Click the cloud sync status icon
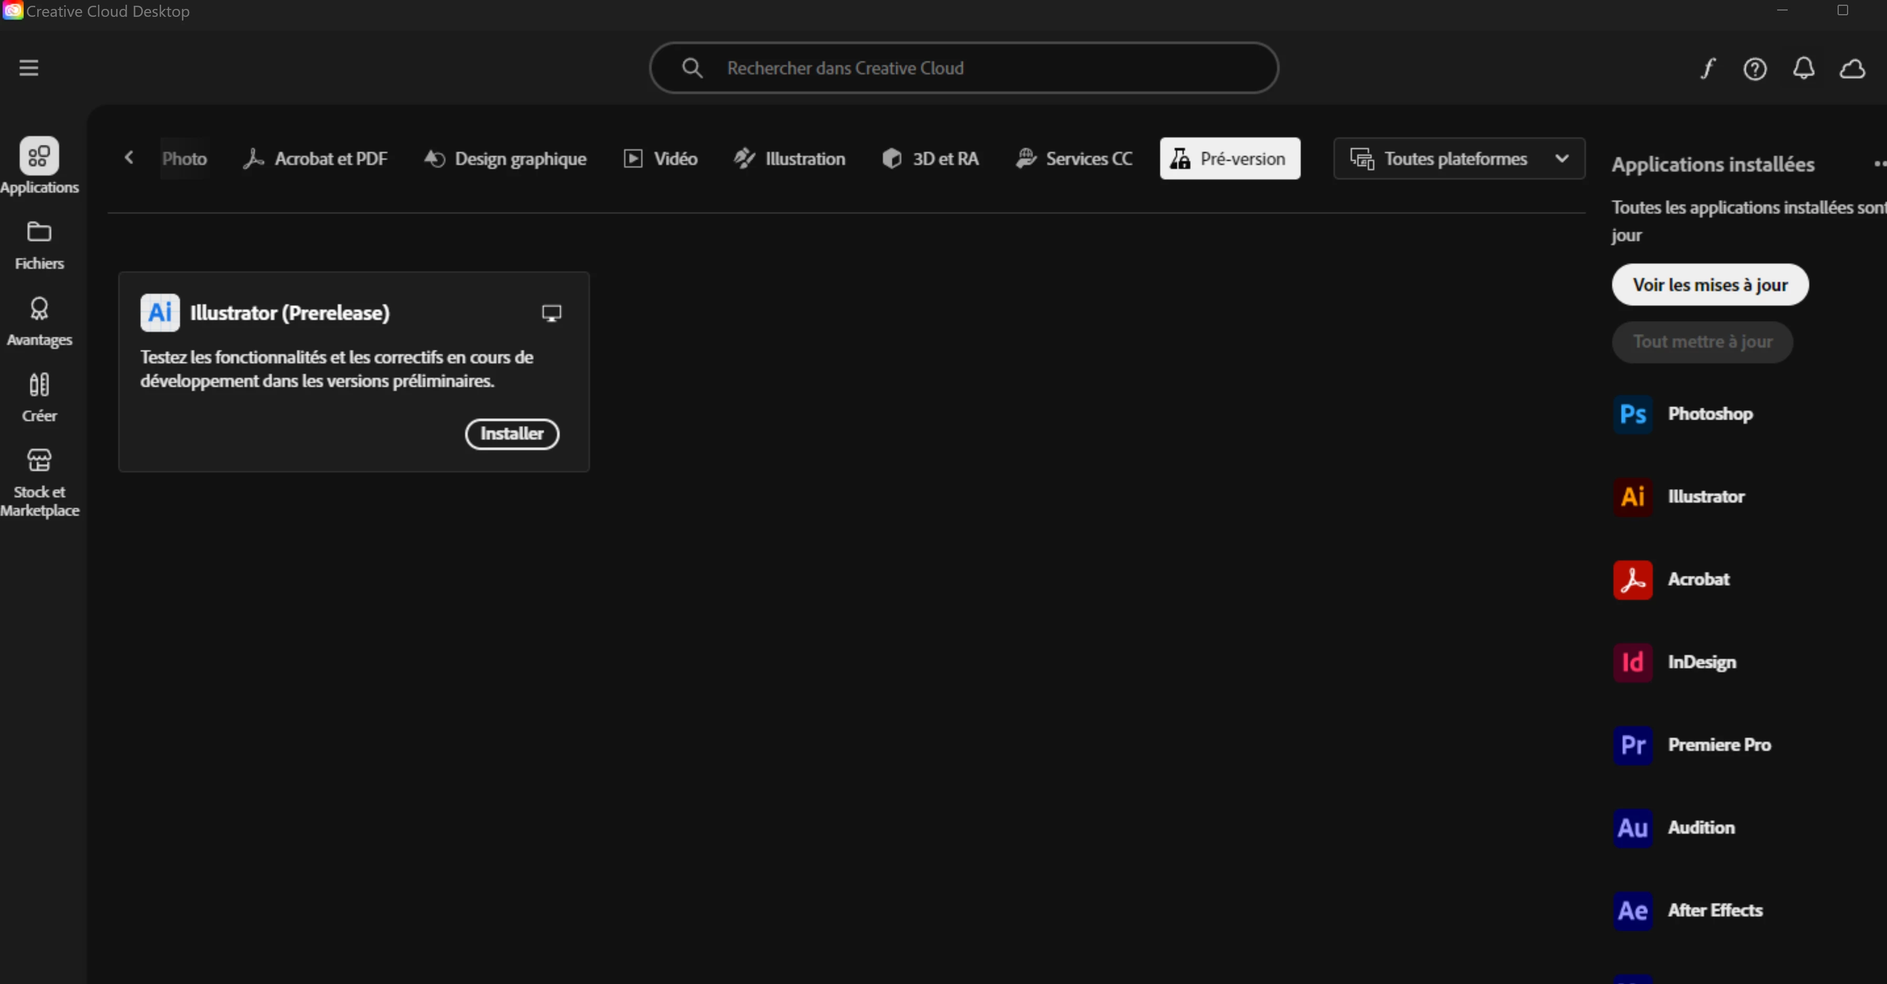 tap(1852, 69)
